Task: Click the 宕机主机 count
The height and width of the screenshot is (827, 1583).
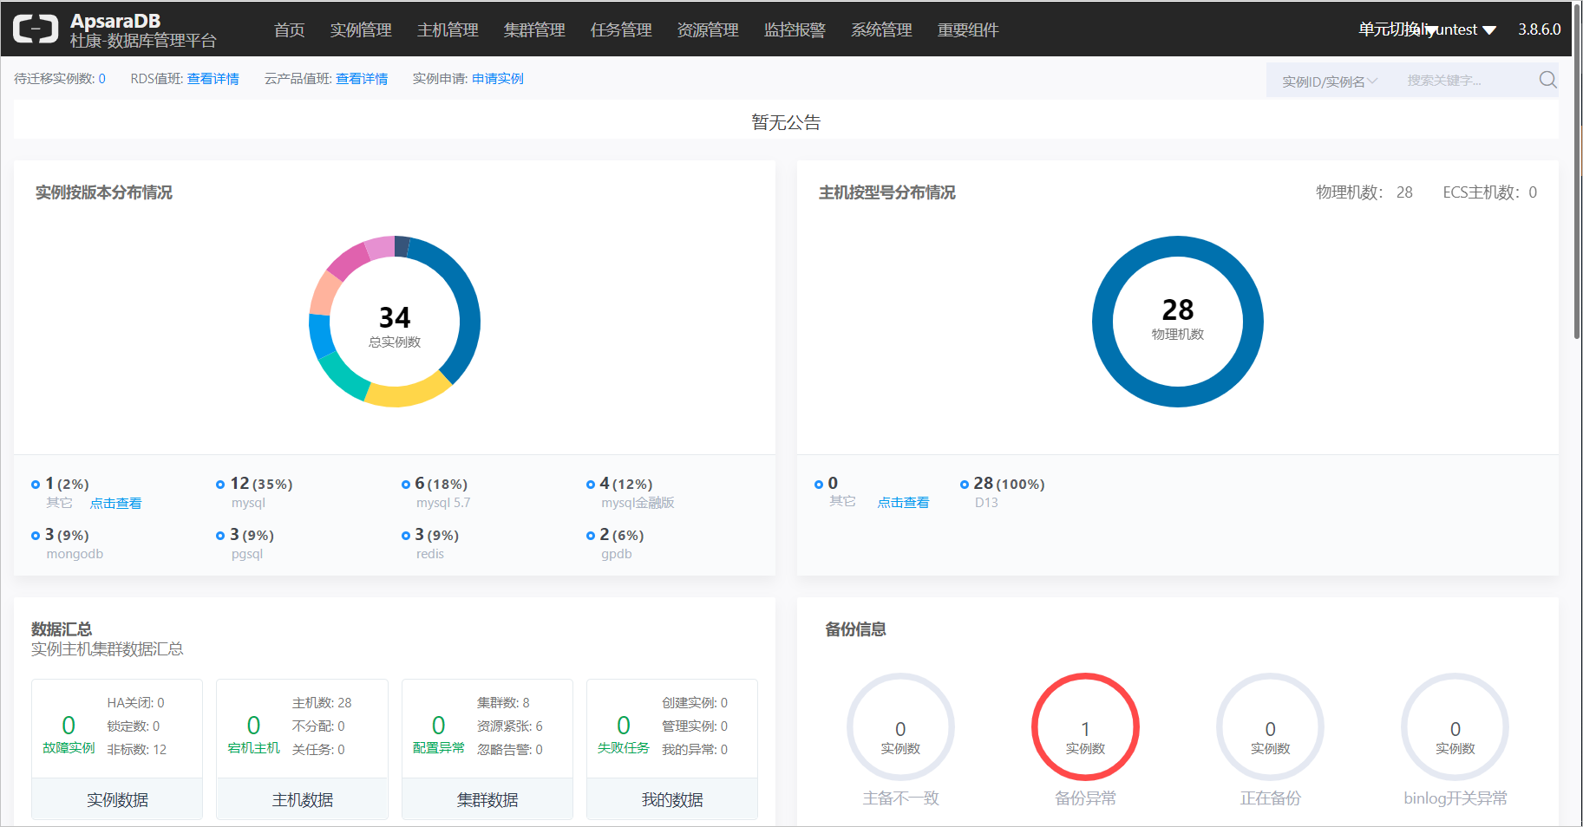Action: (x=253, y=725)
